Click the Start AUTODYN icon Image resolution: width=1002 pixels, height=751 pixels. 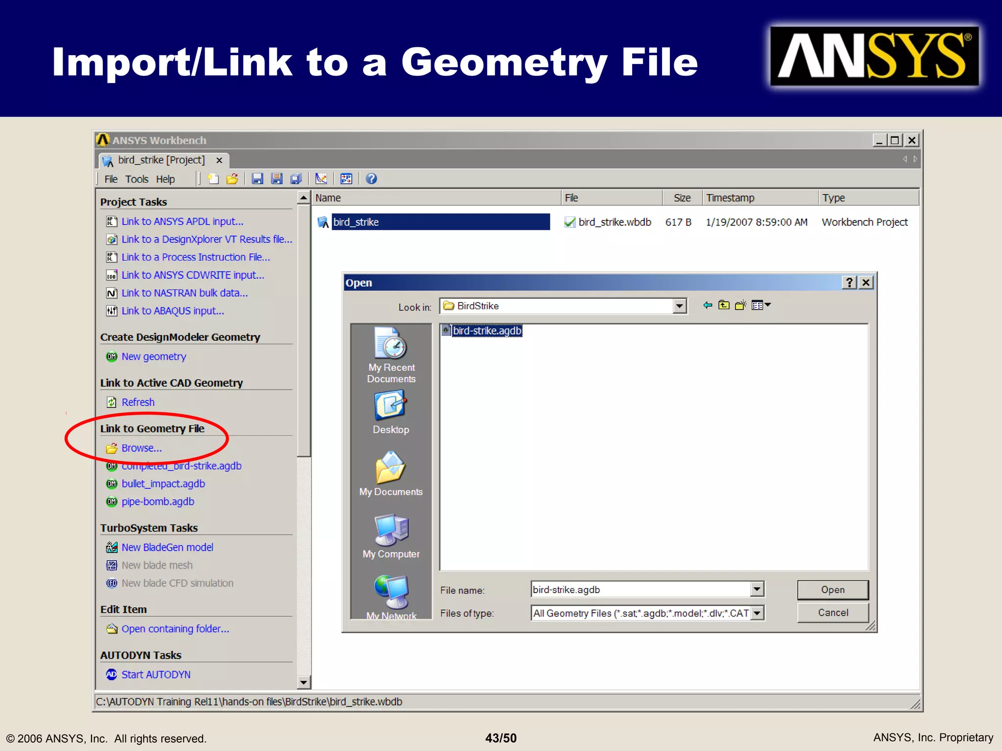112,675
